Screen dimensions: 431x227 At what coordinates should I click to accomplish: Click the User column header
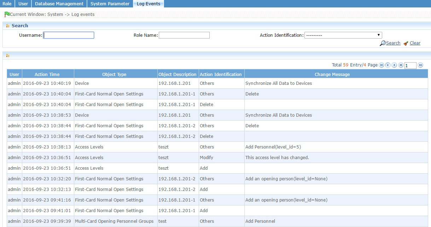(14, 74)
